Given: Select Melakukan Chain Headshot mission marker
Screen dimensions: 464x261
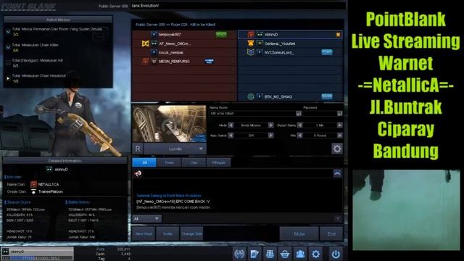Looking at the screenshot, I should [x=8, y=78].
